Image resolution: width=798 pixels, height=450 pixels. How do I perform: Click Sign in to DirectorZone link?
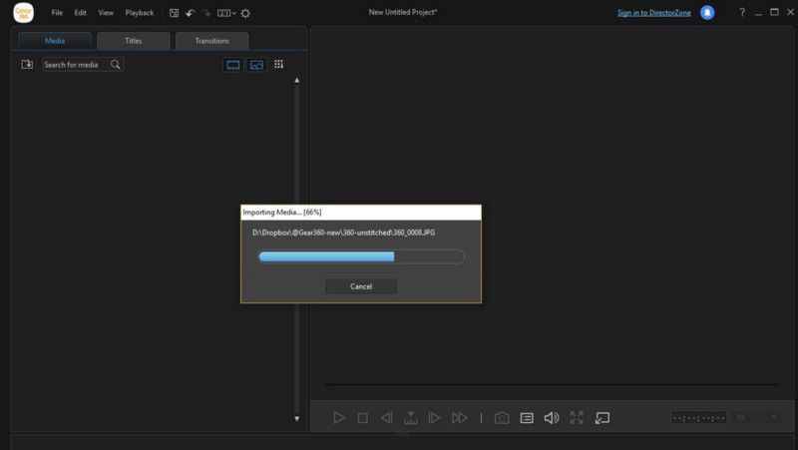point(654,13)
